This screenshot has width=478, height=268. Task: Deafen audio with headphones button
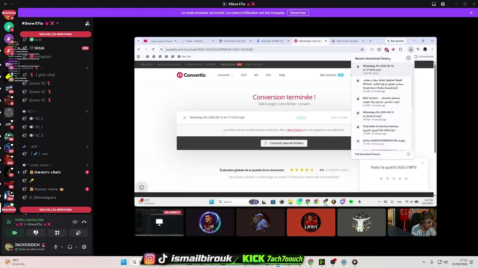tap(70, 247)
